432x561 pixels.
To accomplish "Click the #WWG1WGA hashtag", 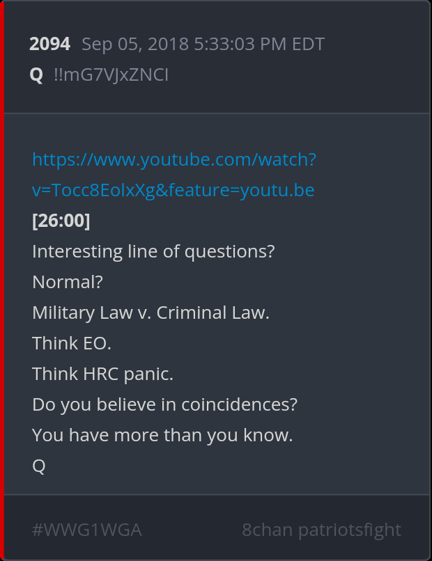I will coord(87,530).
